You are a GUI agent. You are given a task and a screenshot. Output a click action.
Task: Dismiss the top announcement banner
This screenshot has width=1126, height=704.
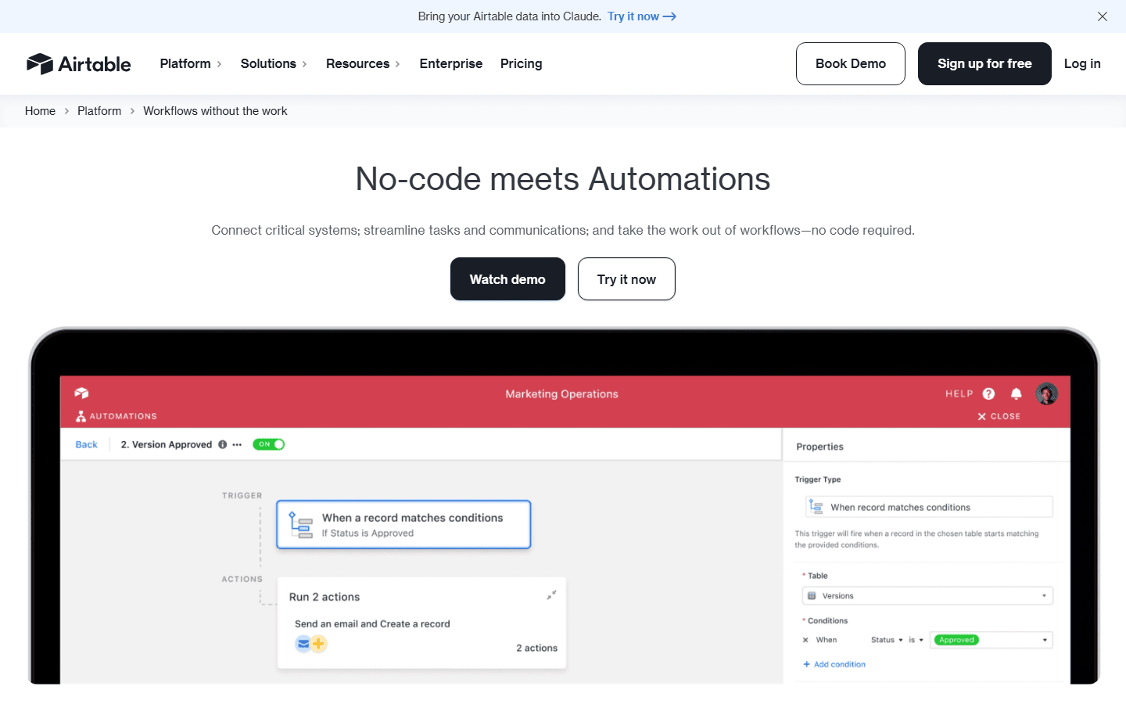click(1103, 16)
